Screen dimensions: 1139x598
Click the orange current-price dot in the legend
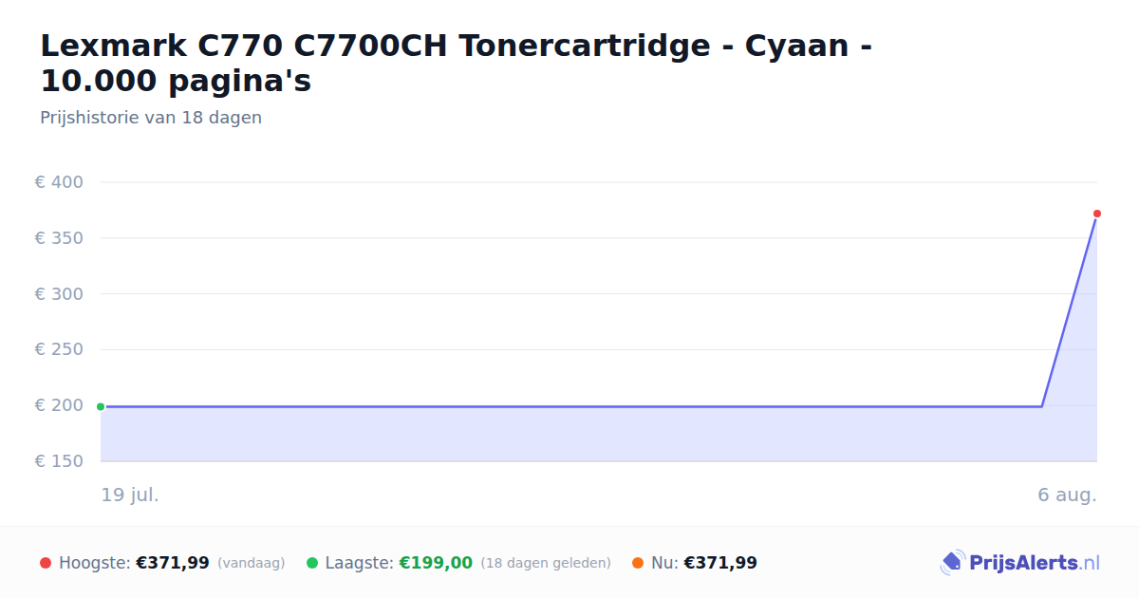(x=638, y=563)
